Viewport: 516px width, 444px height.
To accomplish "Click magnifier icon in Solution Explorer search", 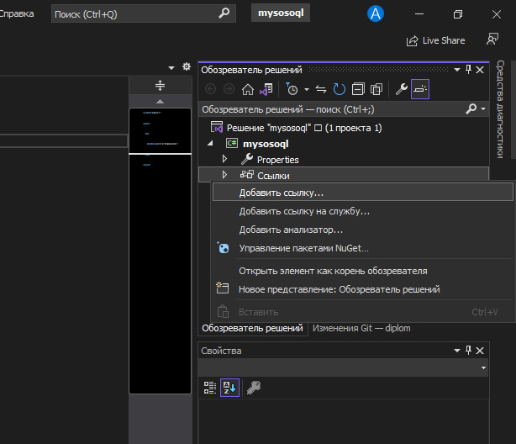I will 471,108.
